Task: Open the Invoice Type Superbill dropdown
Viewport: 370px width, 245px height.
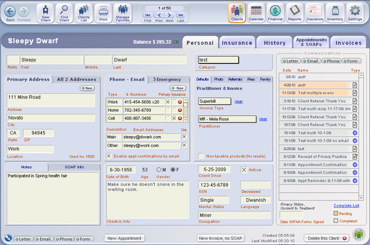Action: (215, 102)
